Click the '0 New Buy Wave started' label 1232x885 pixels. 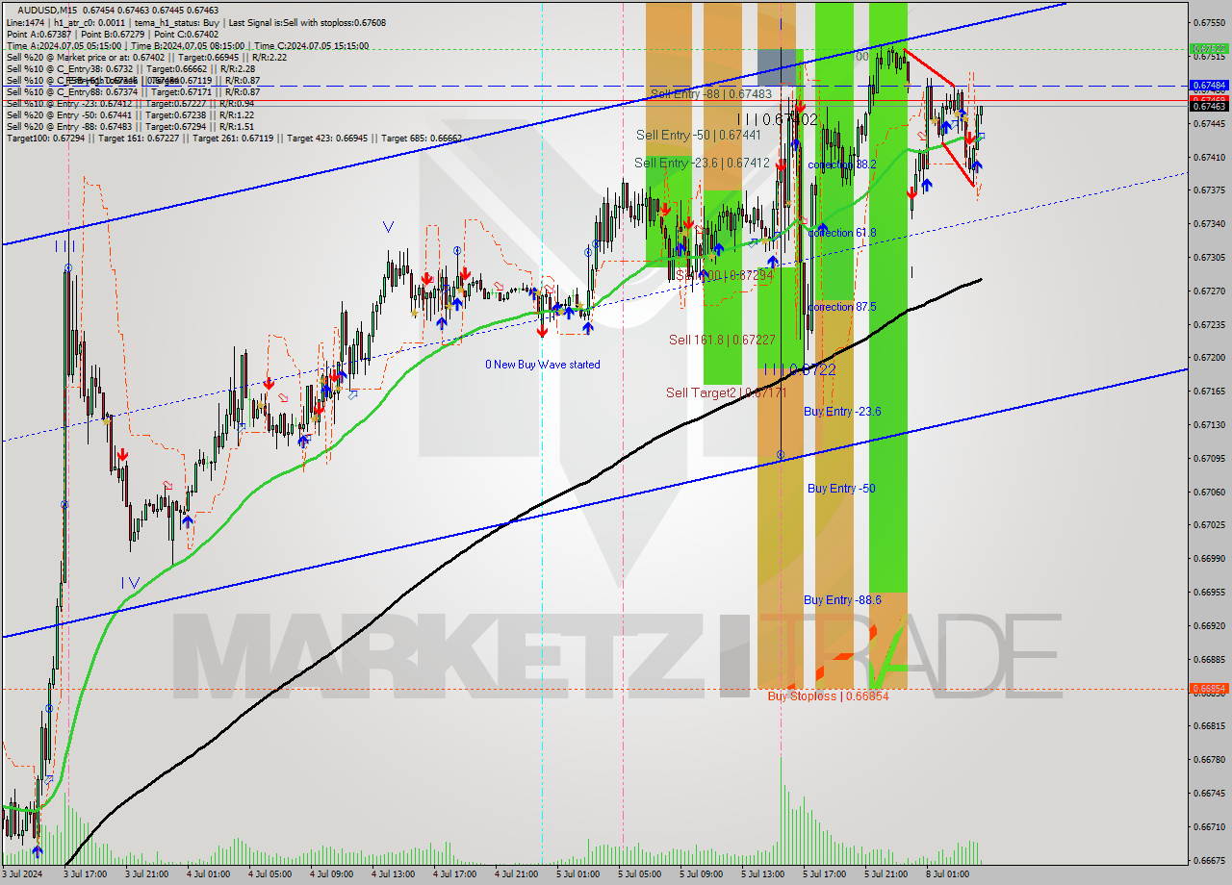pos(543,365)
